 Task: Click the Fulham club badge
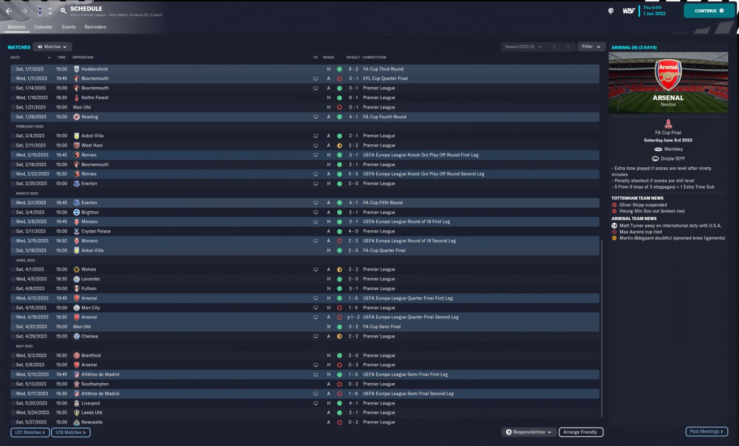76,288
